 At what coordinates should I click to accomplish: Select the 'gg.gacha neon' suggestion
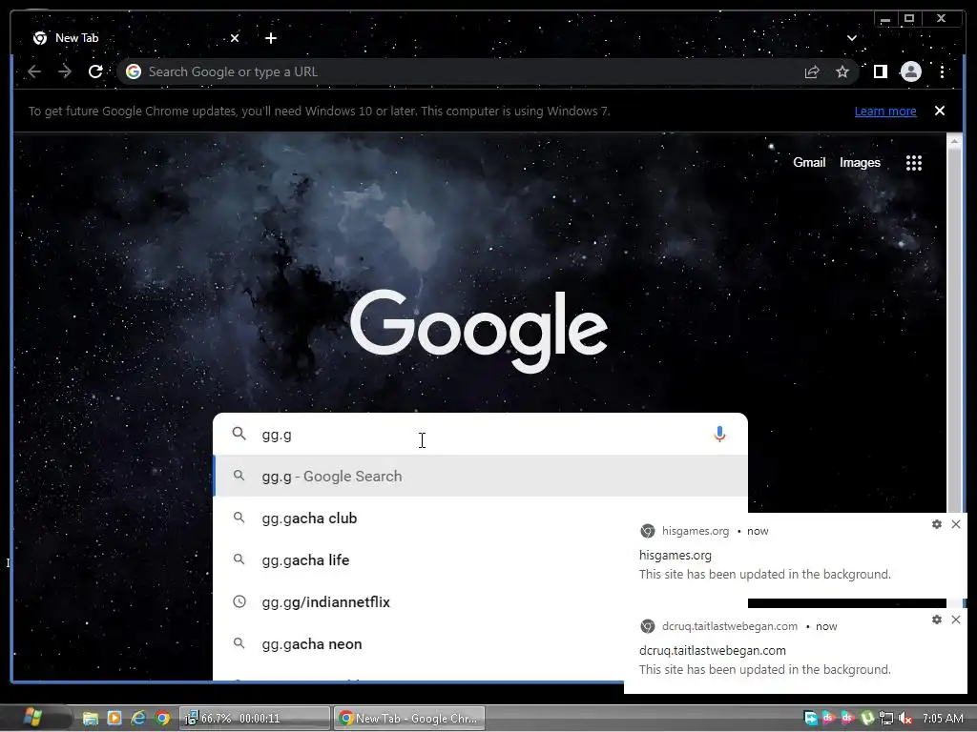click(x=419, y=644)
